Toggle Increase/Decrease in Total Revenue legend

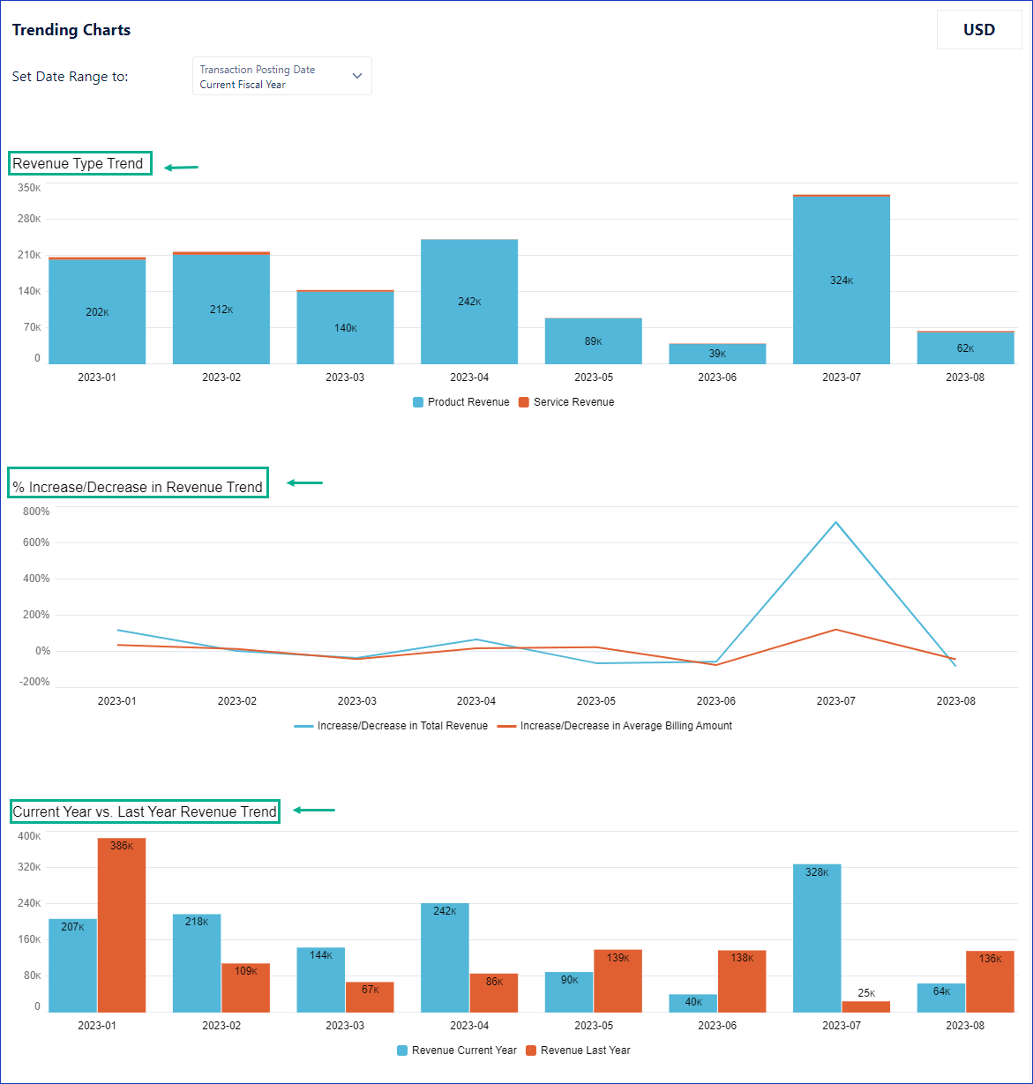point(391,726)
